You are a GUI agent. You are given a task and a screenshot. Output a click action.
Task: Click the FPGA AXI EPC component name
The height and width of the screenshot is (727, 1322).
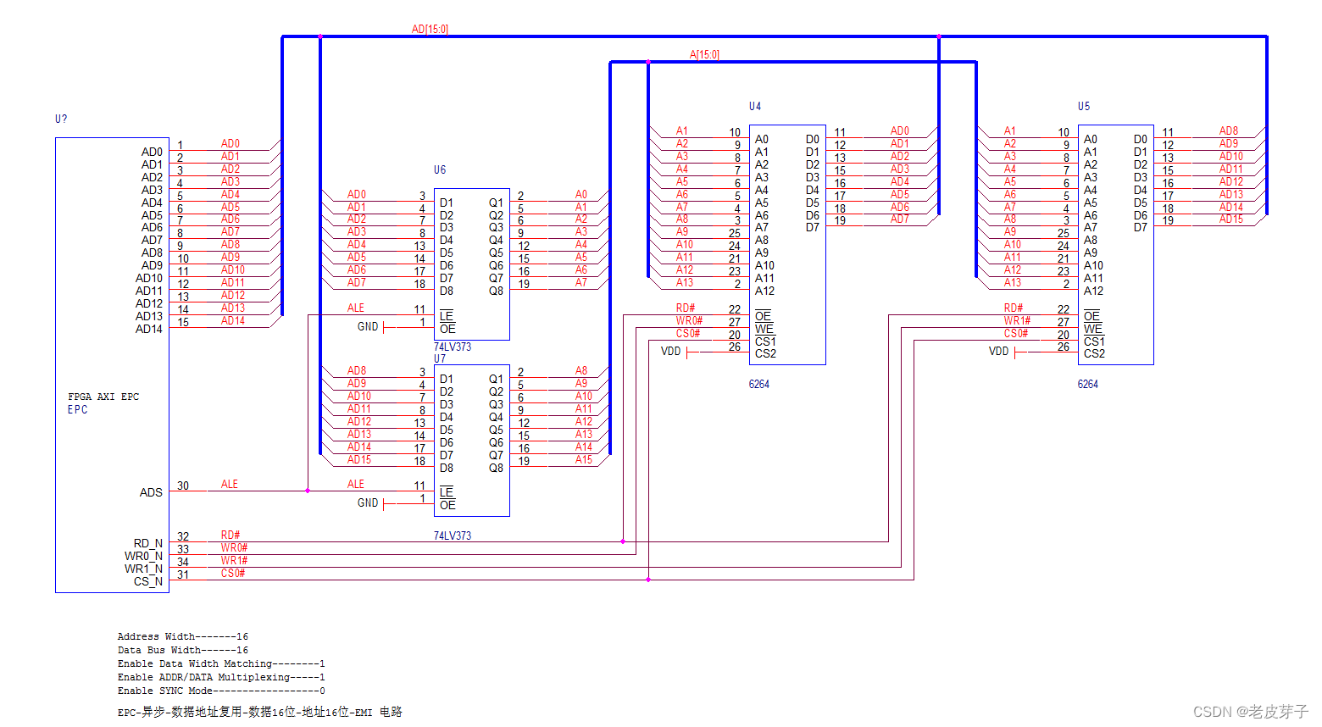click(103, 397)
